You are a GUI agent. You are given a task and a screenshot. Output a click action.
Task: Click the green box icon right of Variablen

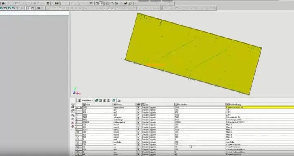pos(97,100)
